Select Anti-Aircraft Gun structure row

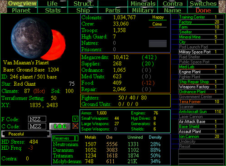[x=201, y=112]
